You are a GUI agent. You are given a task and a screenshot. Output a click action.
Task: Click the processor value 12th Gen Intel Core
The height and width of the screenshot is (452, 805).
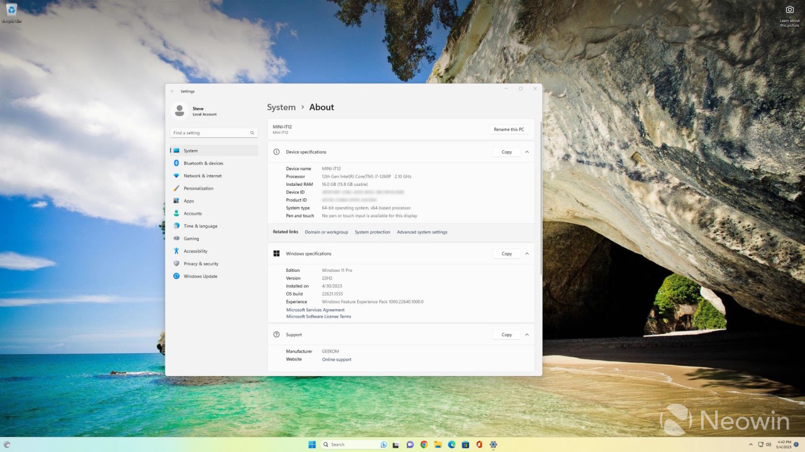point(366,176)
